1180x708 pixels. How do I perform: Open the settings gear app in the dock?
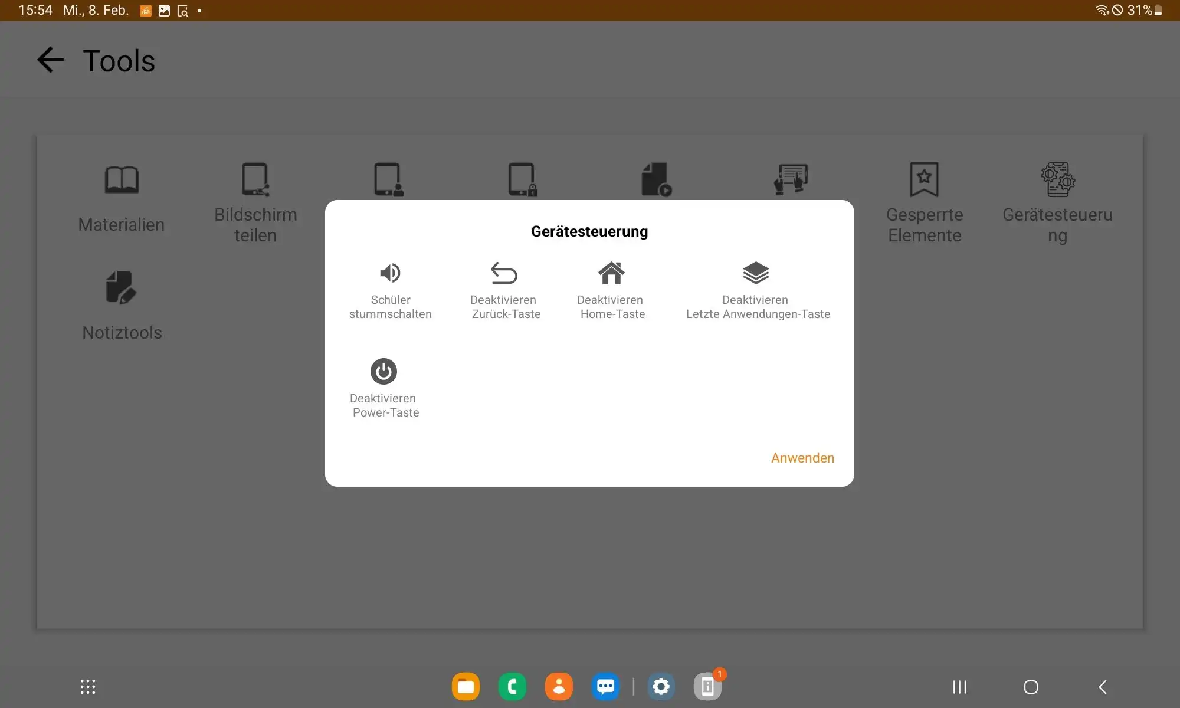pos(661,687)
